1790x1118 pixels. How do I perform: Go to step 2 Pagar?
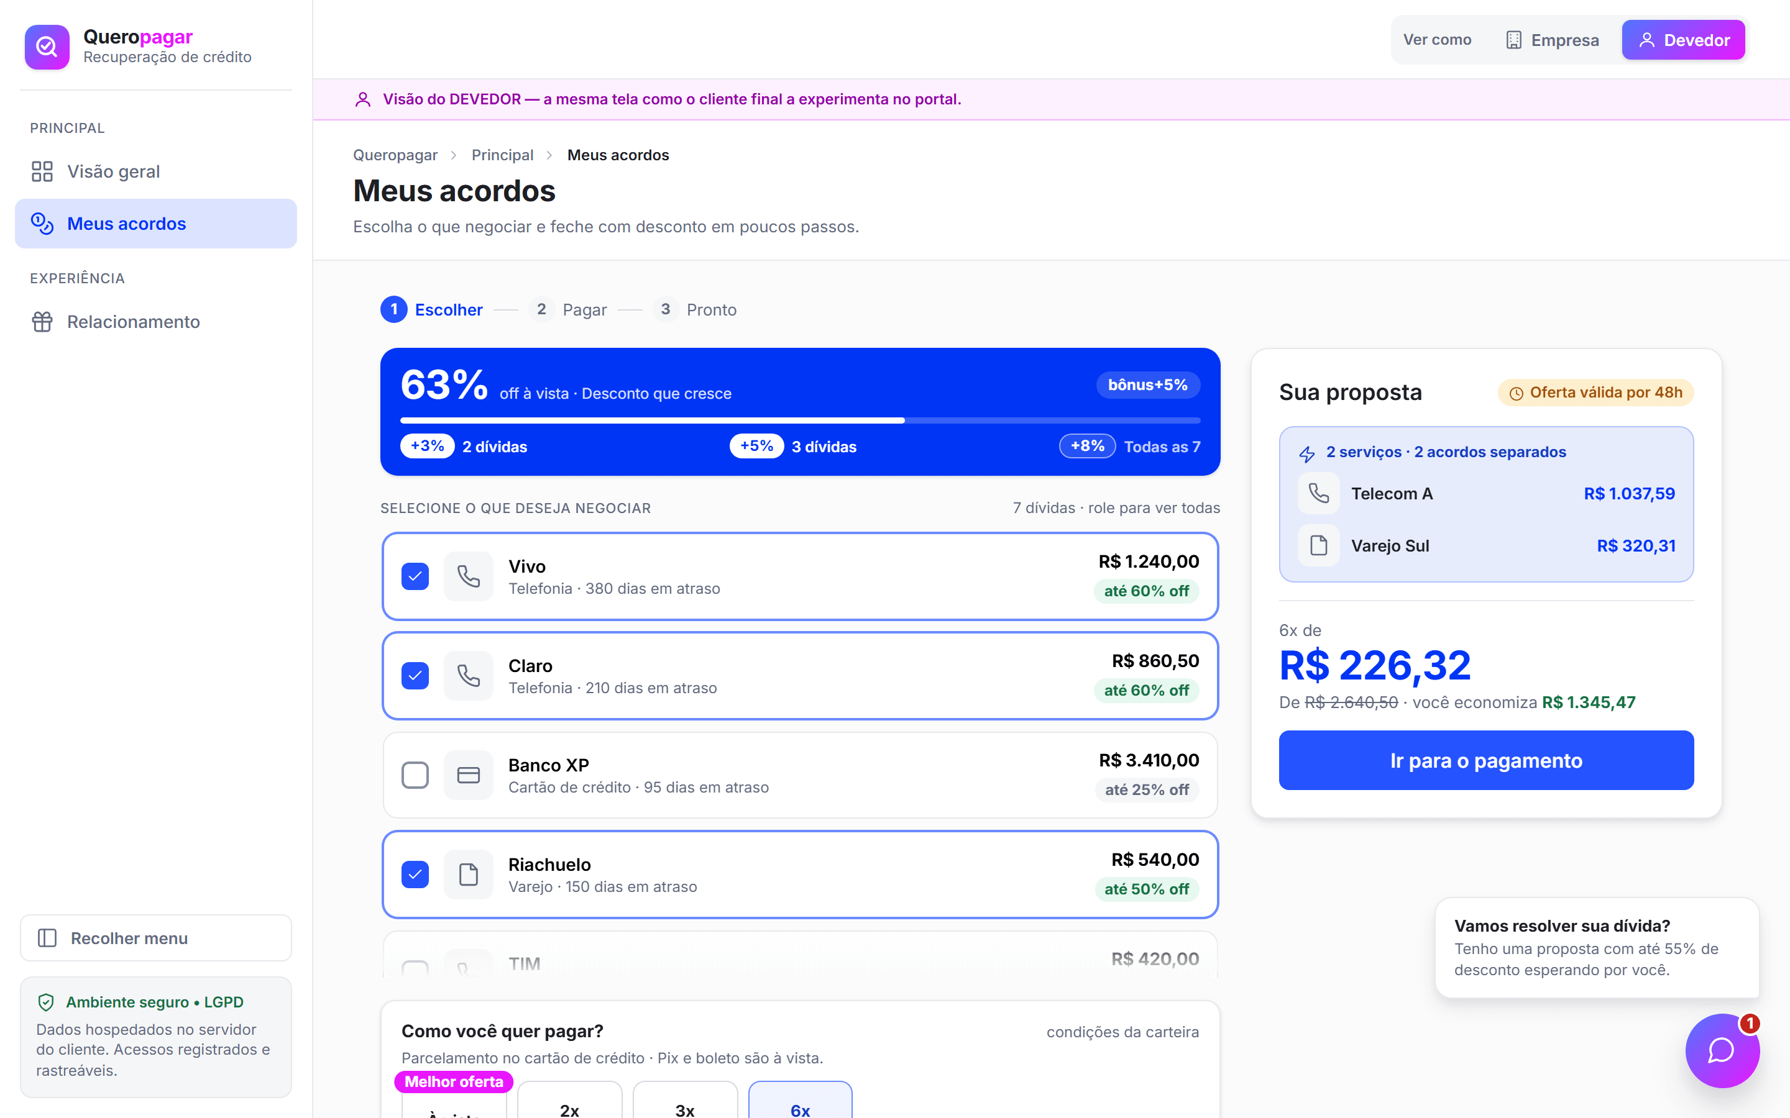click(568, 309)
